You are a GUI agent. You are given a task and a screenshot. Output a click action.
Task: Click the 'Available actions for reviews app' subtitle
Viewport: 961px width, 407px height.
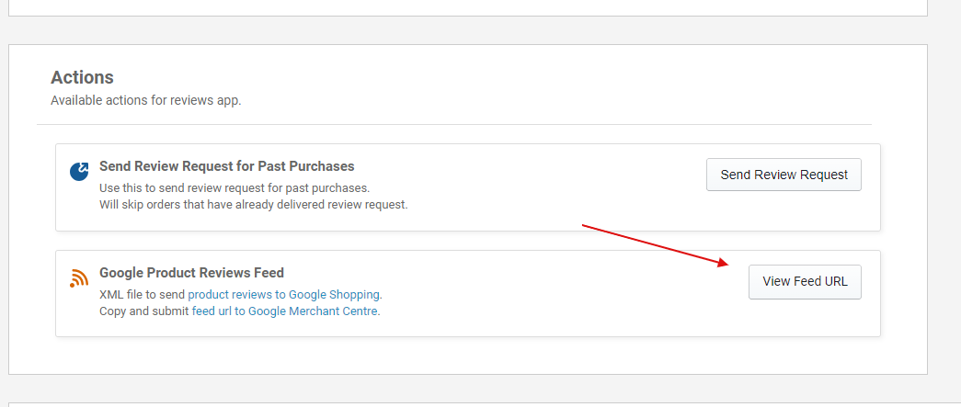coord(145,100)
